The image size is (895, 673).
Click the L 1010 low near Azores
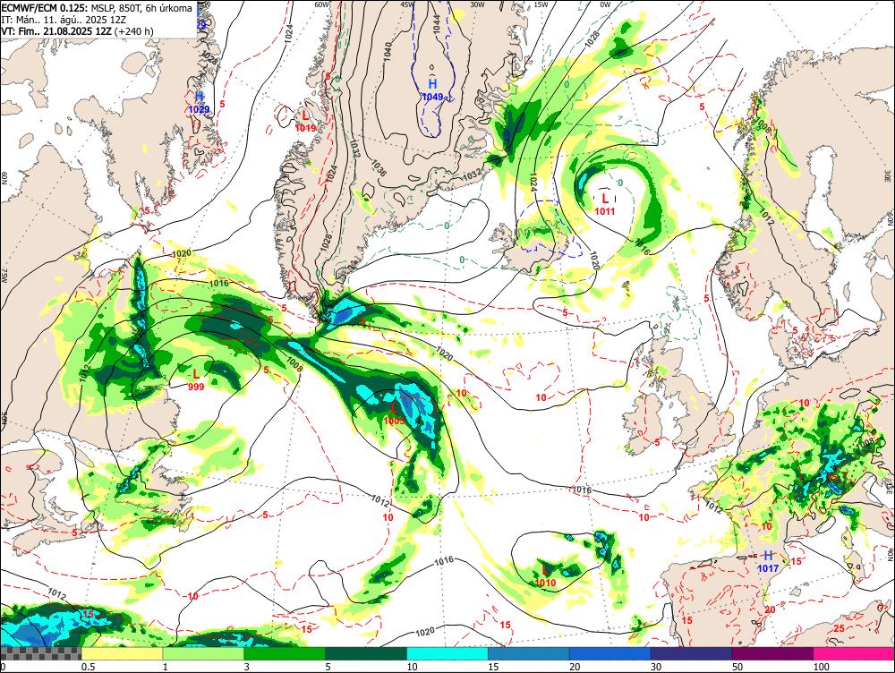tap(545, 575)
